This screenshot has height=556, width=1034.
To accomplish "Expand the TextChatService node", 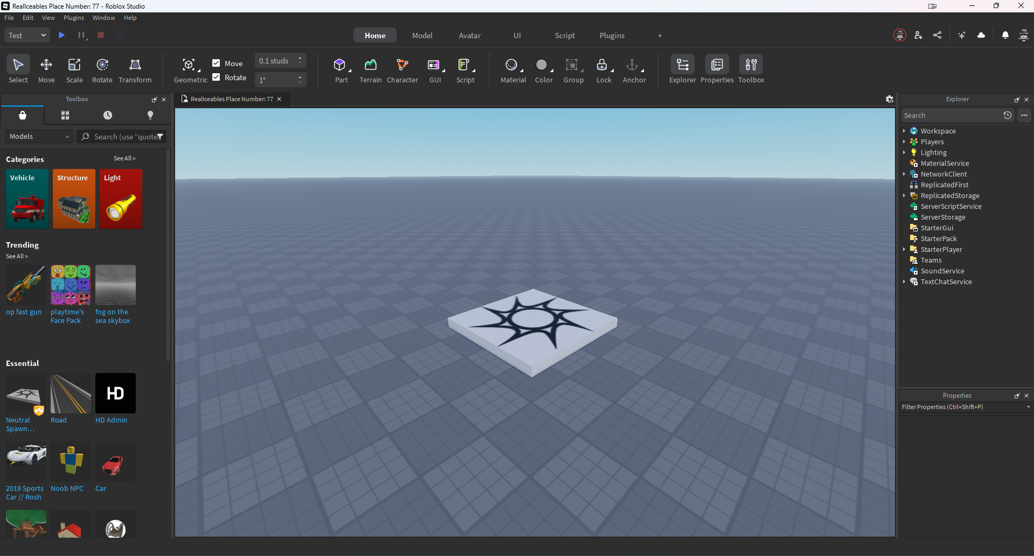I will coord(904,281).
